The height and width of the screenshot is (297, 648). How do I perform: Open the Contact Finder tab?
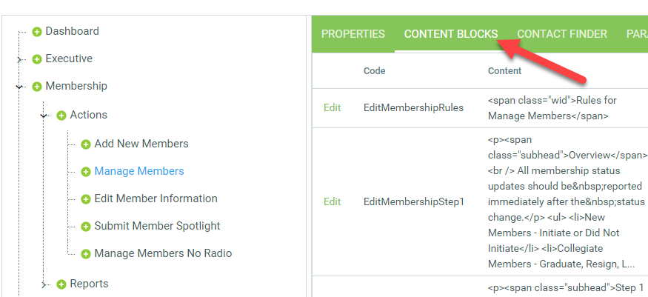[562, 34]
